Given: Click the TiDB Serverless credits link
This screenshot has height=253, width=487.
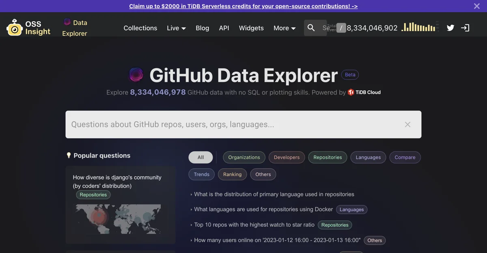Looking at the screenshot, I should [243, 6].
